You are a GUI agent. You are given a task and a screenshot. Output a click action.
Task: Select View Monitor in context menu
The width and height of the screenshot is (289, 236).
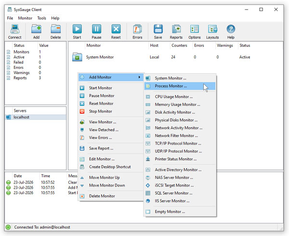111,122
